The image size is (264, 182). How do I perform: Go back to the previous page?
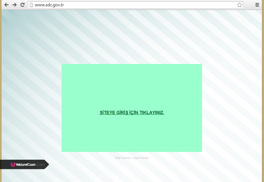coord(6,5)
